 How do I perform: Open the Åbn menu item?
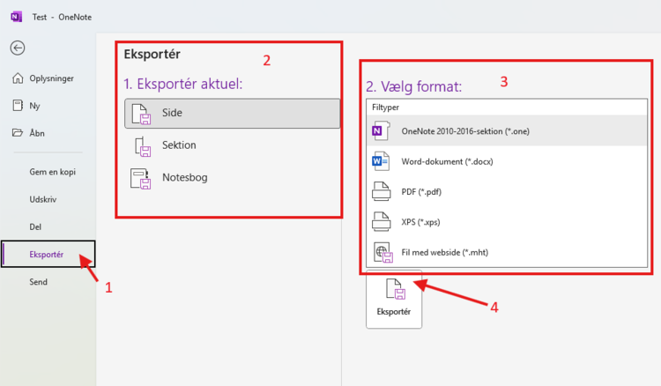(x=36, y=133)
